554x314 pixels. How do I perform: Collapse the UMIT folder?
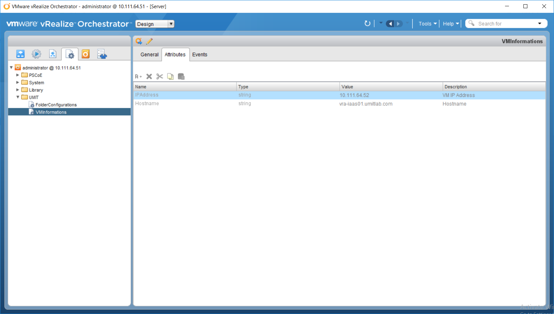coord(18,97)
